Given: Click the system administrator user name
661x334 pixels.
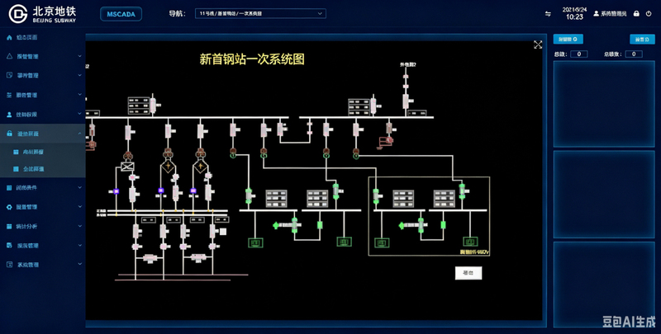Looking at the screenshot, I should (613, 14).
